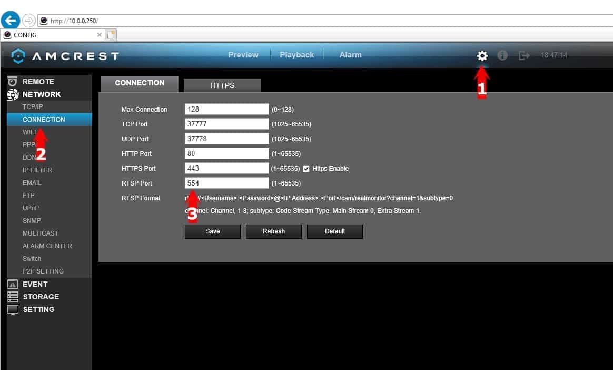The image size is (613, 370).
Task: Expand the EVENT section in sidebar
Action: tap(35, 284)
